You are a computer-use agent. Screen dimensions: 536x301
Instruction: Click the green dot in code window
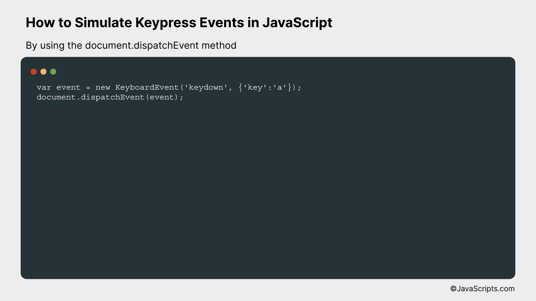click(x=53, y=72)
